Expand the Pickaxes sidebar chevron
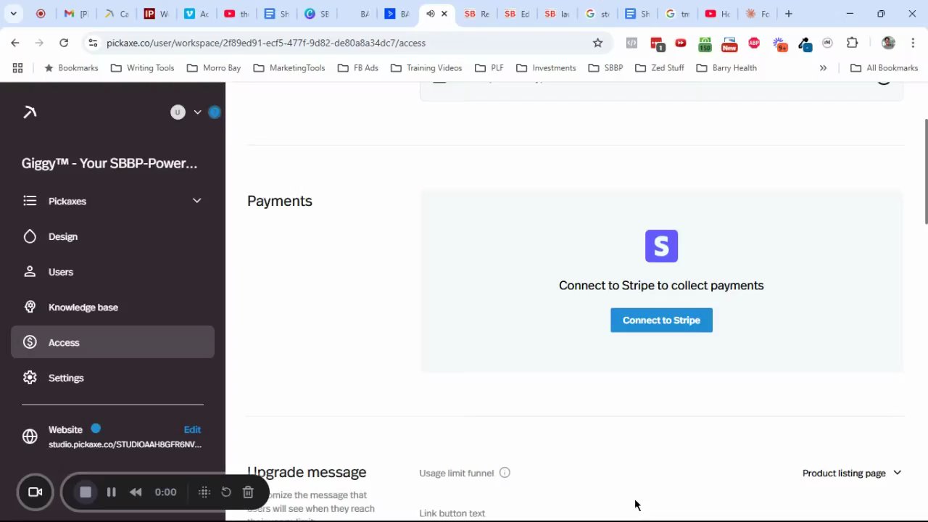 coord(196,201)
